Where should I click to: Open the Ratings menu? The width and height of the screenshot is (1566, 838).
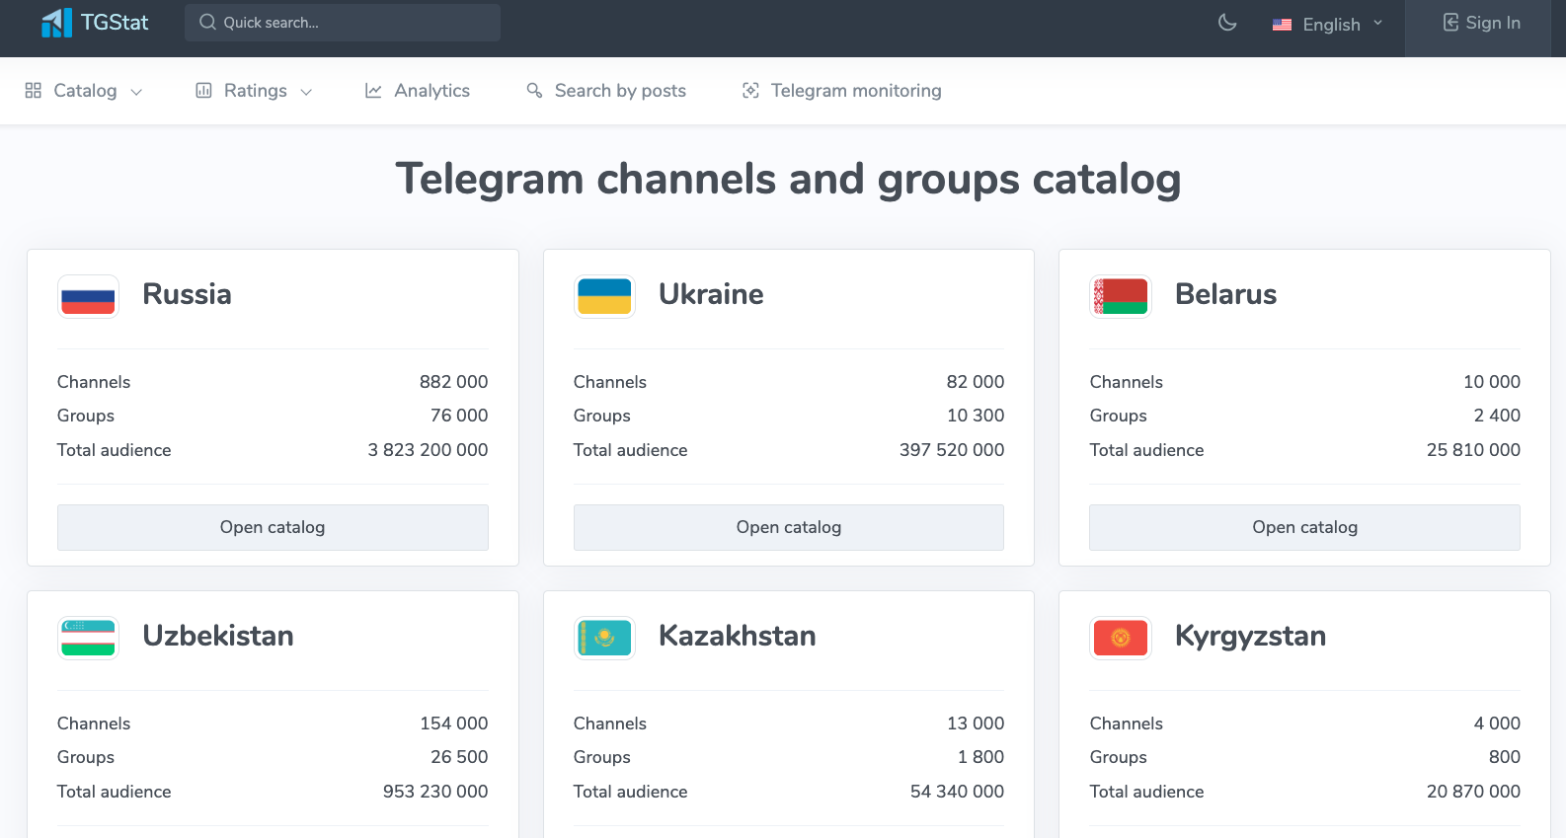point(255,91)
